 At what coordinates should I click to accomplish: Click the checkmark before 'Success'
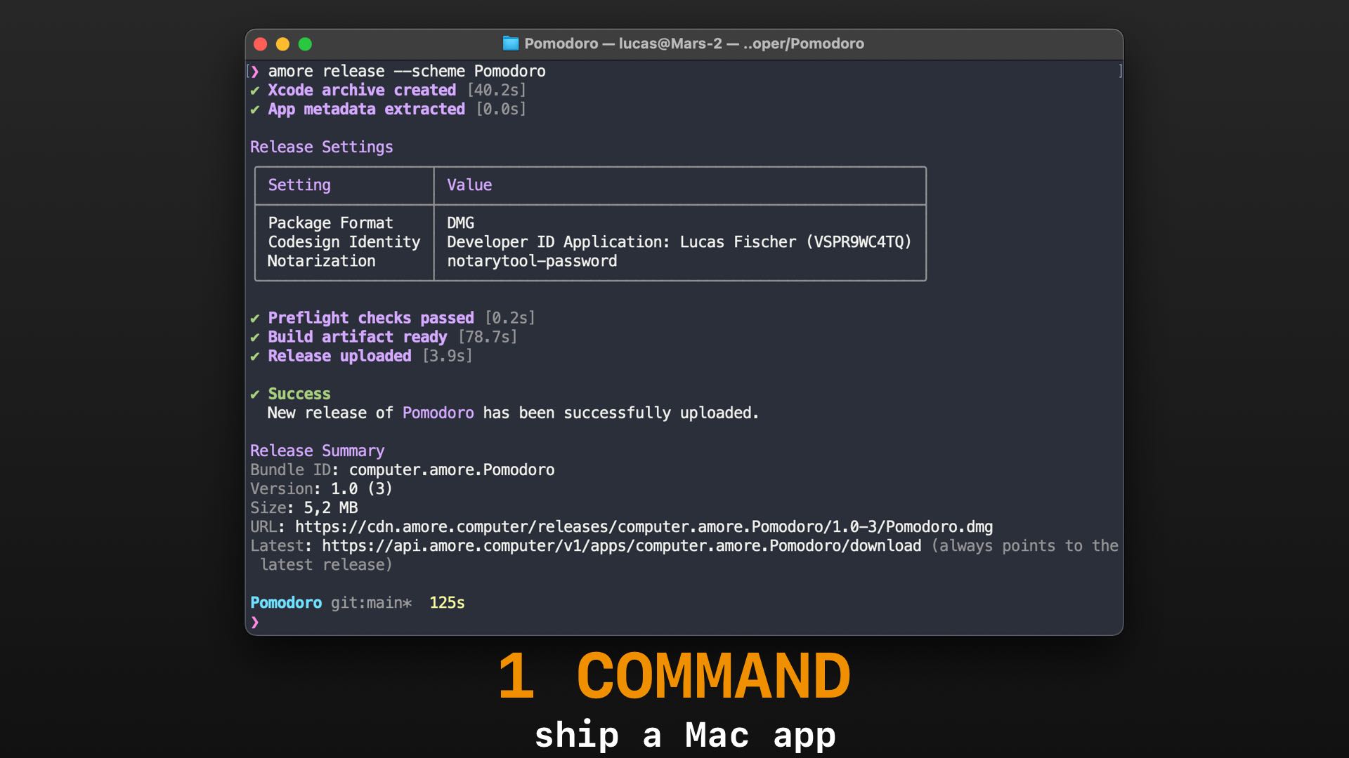coord(255,394)
